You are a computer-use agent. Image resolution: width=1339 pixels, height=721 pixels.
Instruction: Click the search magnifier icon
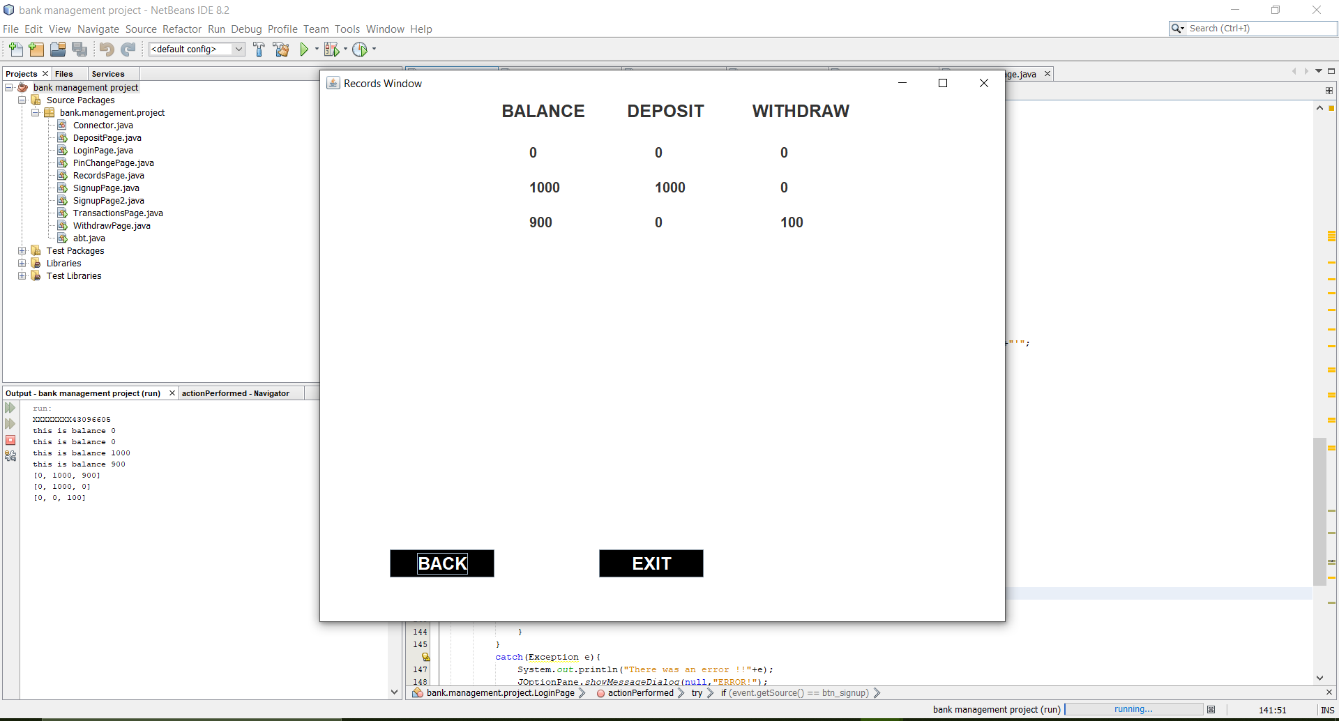[x=1177, y=28]
